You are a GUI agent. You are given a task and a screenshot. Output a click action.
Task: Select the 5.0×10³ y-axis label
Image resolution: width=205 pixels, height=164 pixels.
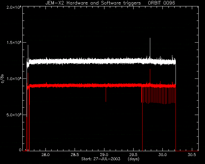(x=14, y=115)
